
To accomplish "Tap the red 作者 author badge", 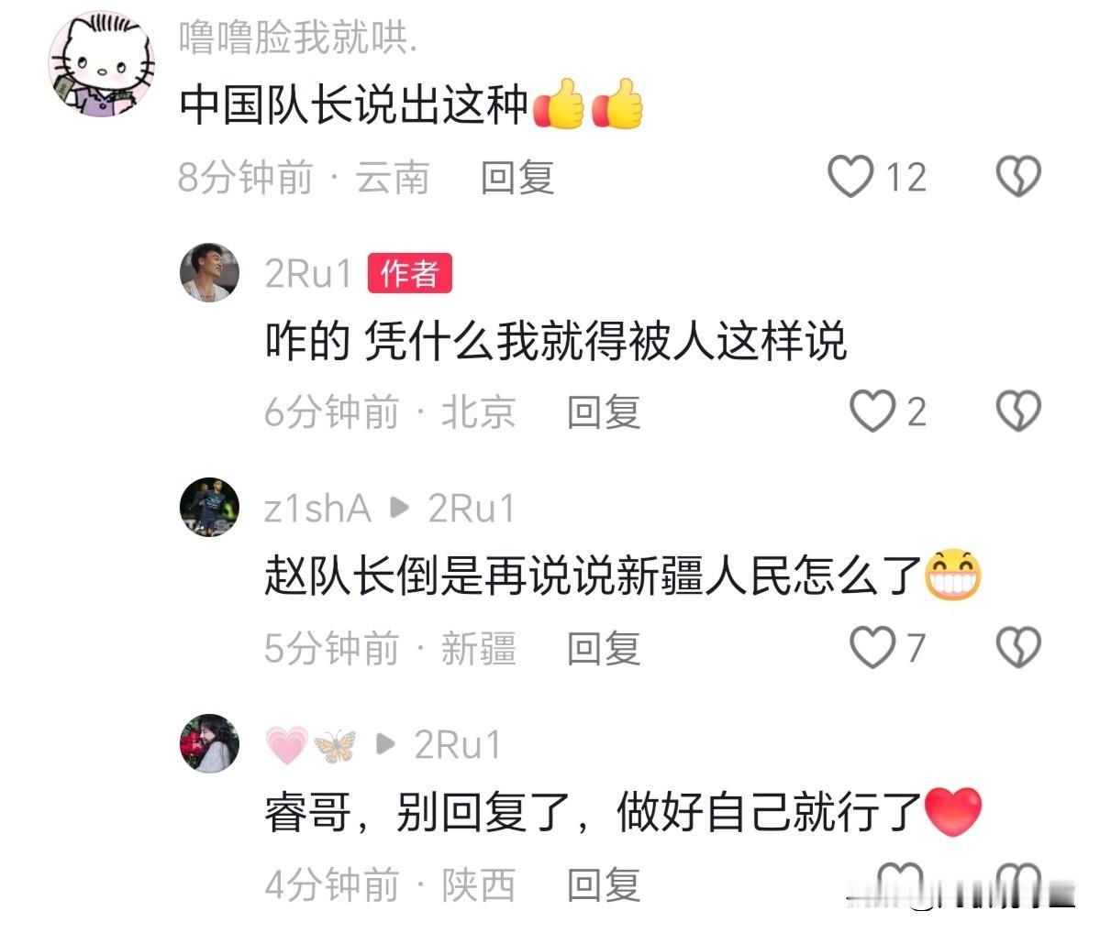I will point(410,273).
